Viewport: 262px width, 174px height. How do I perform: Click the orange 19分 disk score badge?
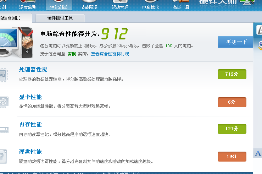(232, 156)
